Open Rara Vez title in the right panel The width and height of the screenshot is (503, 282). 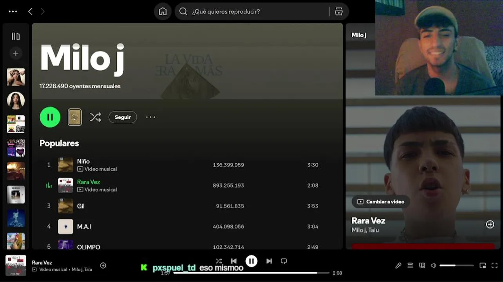(x=368, y=221)
